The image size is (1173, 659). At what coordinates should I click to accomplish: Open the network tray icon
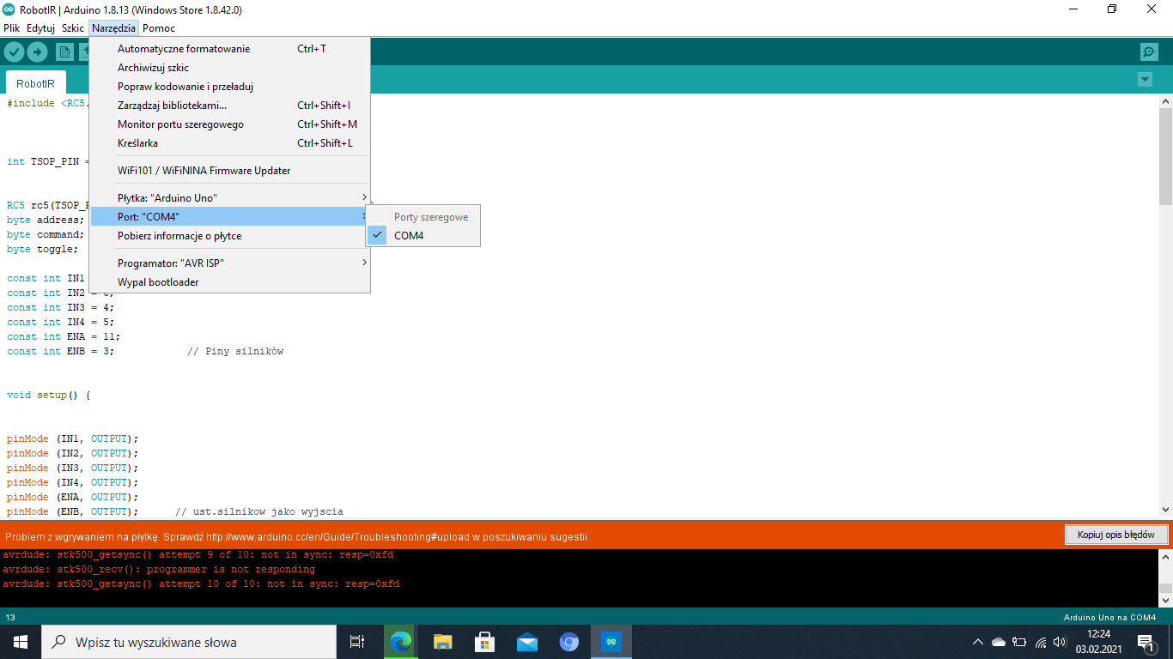click(1041, 642)
